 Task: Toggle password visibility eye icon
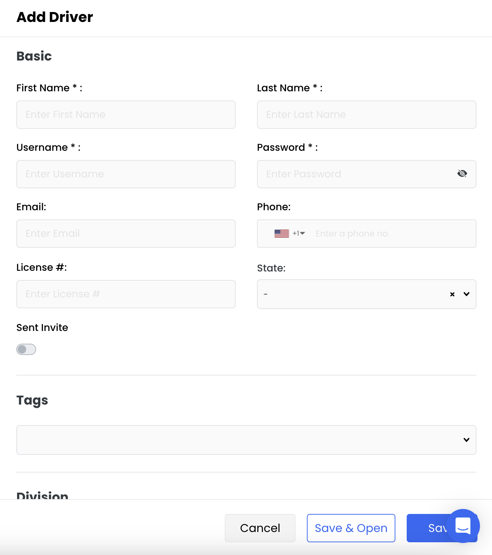[x=462, y=173]
